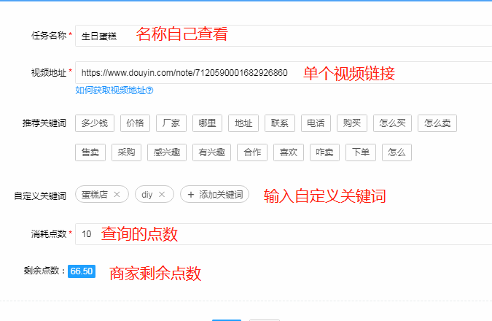Select the 咋卖 keyword tag
492x321 pixels.
[x=325, y=152]
